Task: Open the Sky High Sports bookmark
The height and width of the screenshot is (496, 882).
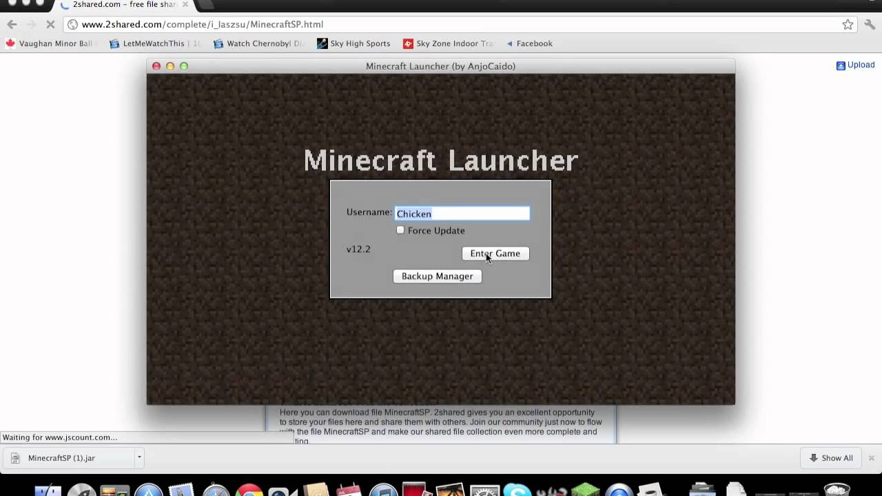Action: tap(353, 43)
